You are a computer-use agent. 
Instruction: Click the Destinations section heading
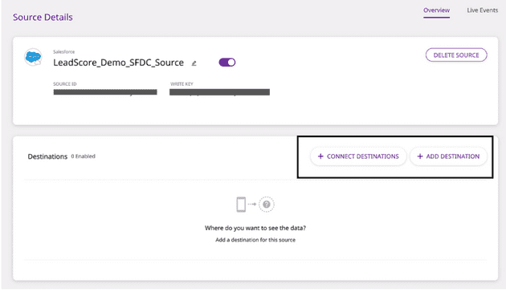point(47,156)
